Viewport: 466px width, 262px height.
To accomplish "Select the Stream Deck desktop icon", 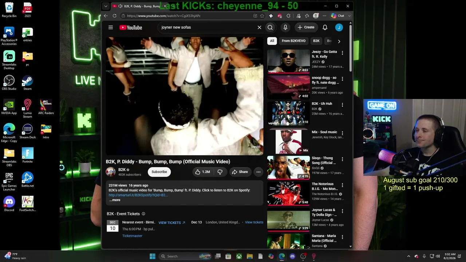I will pyautogui.click(x=27, y=131).
